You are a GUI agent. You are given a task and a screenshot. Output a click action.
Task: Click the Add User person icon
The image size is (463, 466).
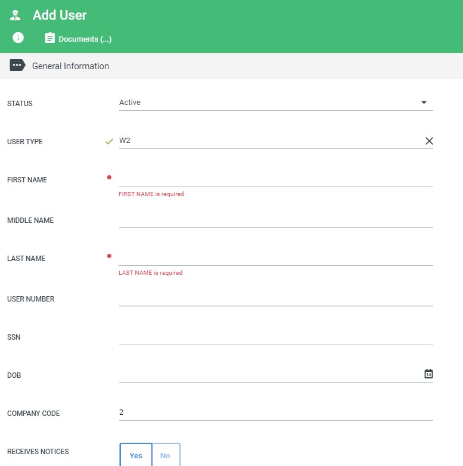click(x=15, y=15)
